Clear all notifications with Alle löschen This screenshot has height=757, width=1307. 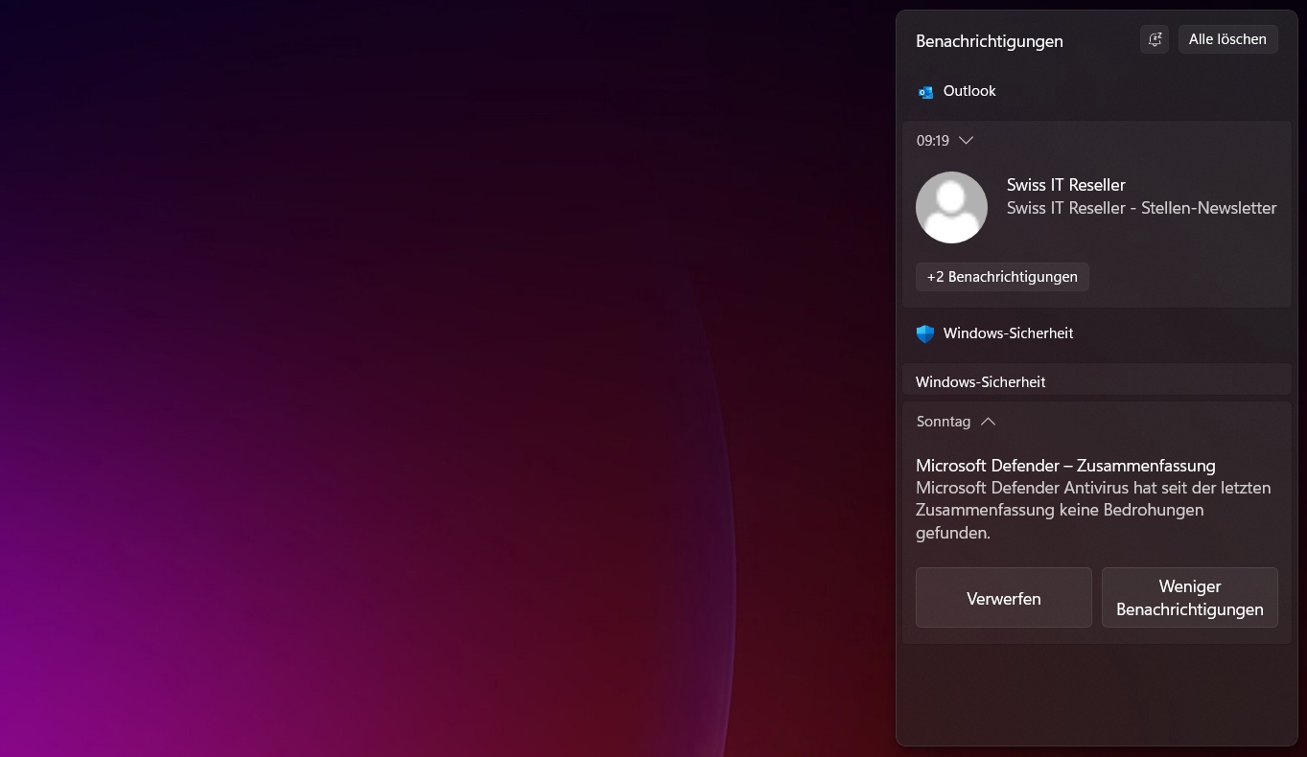pyautogui.click(x=1227, y=39)
